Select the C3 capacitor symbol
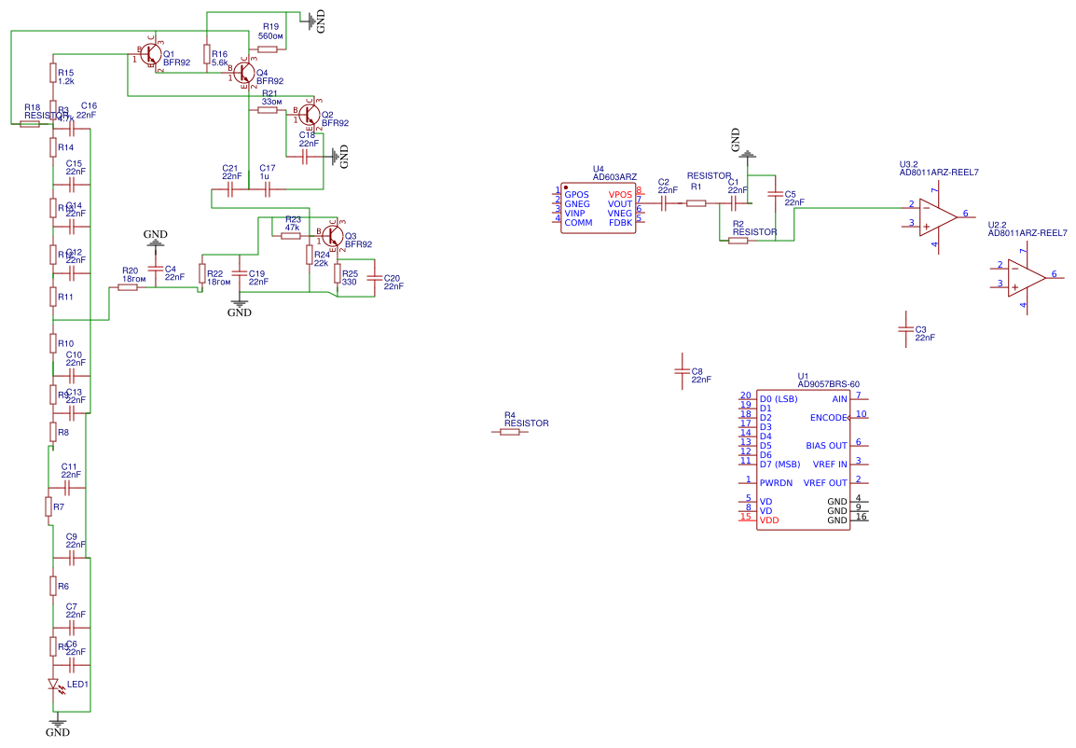The height and width of the screenshot is (748, 1076). (905, 329)
